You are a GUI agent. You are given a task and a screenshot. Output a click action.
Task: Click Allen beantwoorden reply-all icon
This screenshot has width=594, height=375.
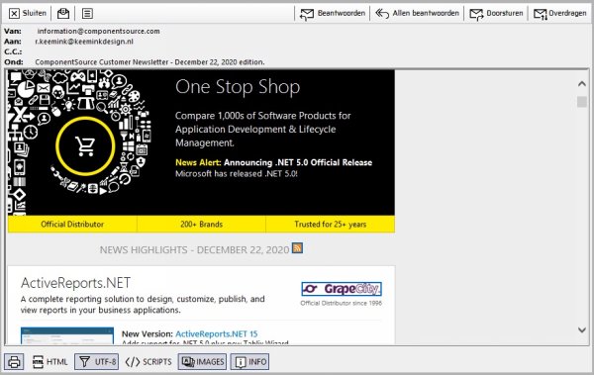(382, 14)
